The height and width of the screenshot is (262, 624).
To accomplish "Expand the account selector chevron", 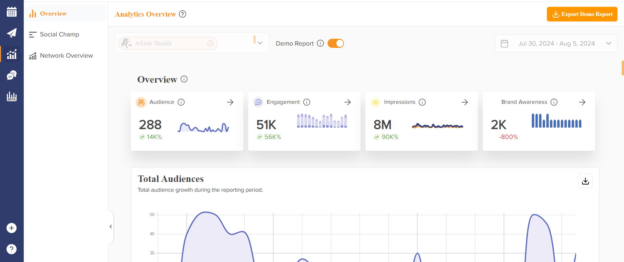I will pos(260,43).
